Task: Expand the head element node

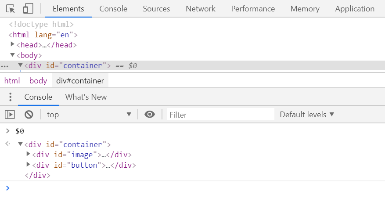Action: point(13,44)
